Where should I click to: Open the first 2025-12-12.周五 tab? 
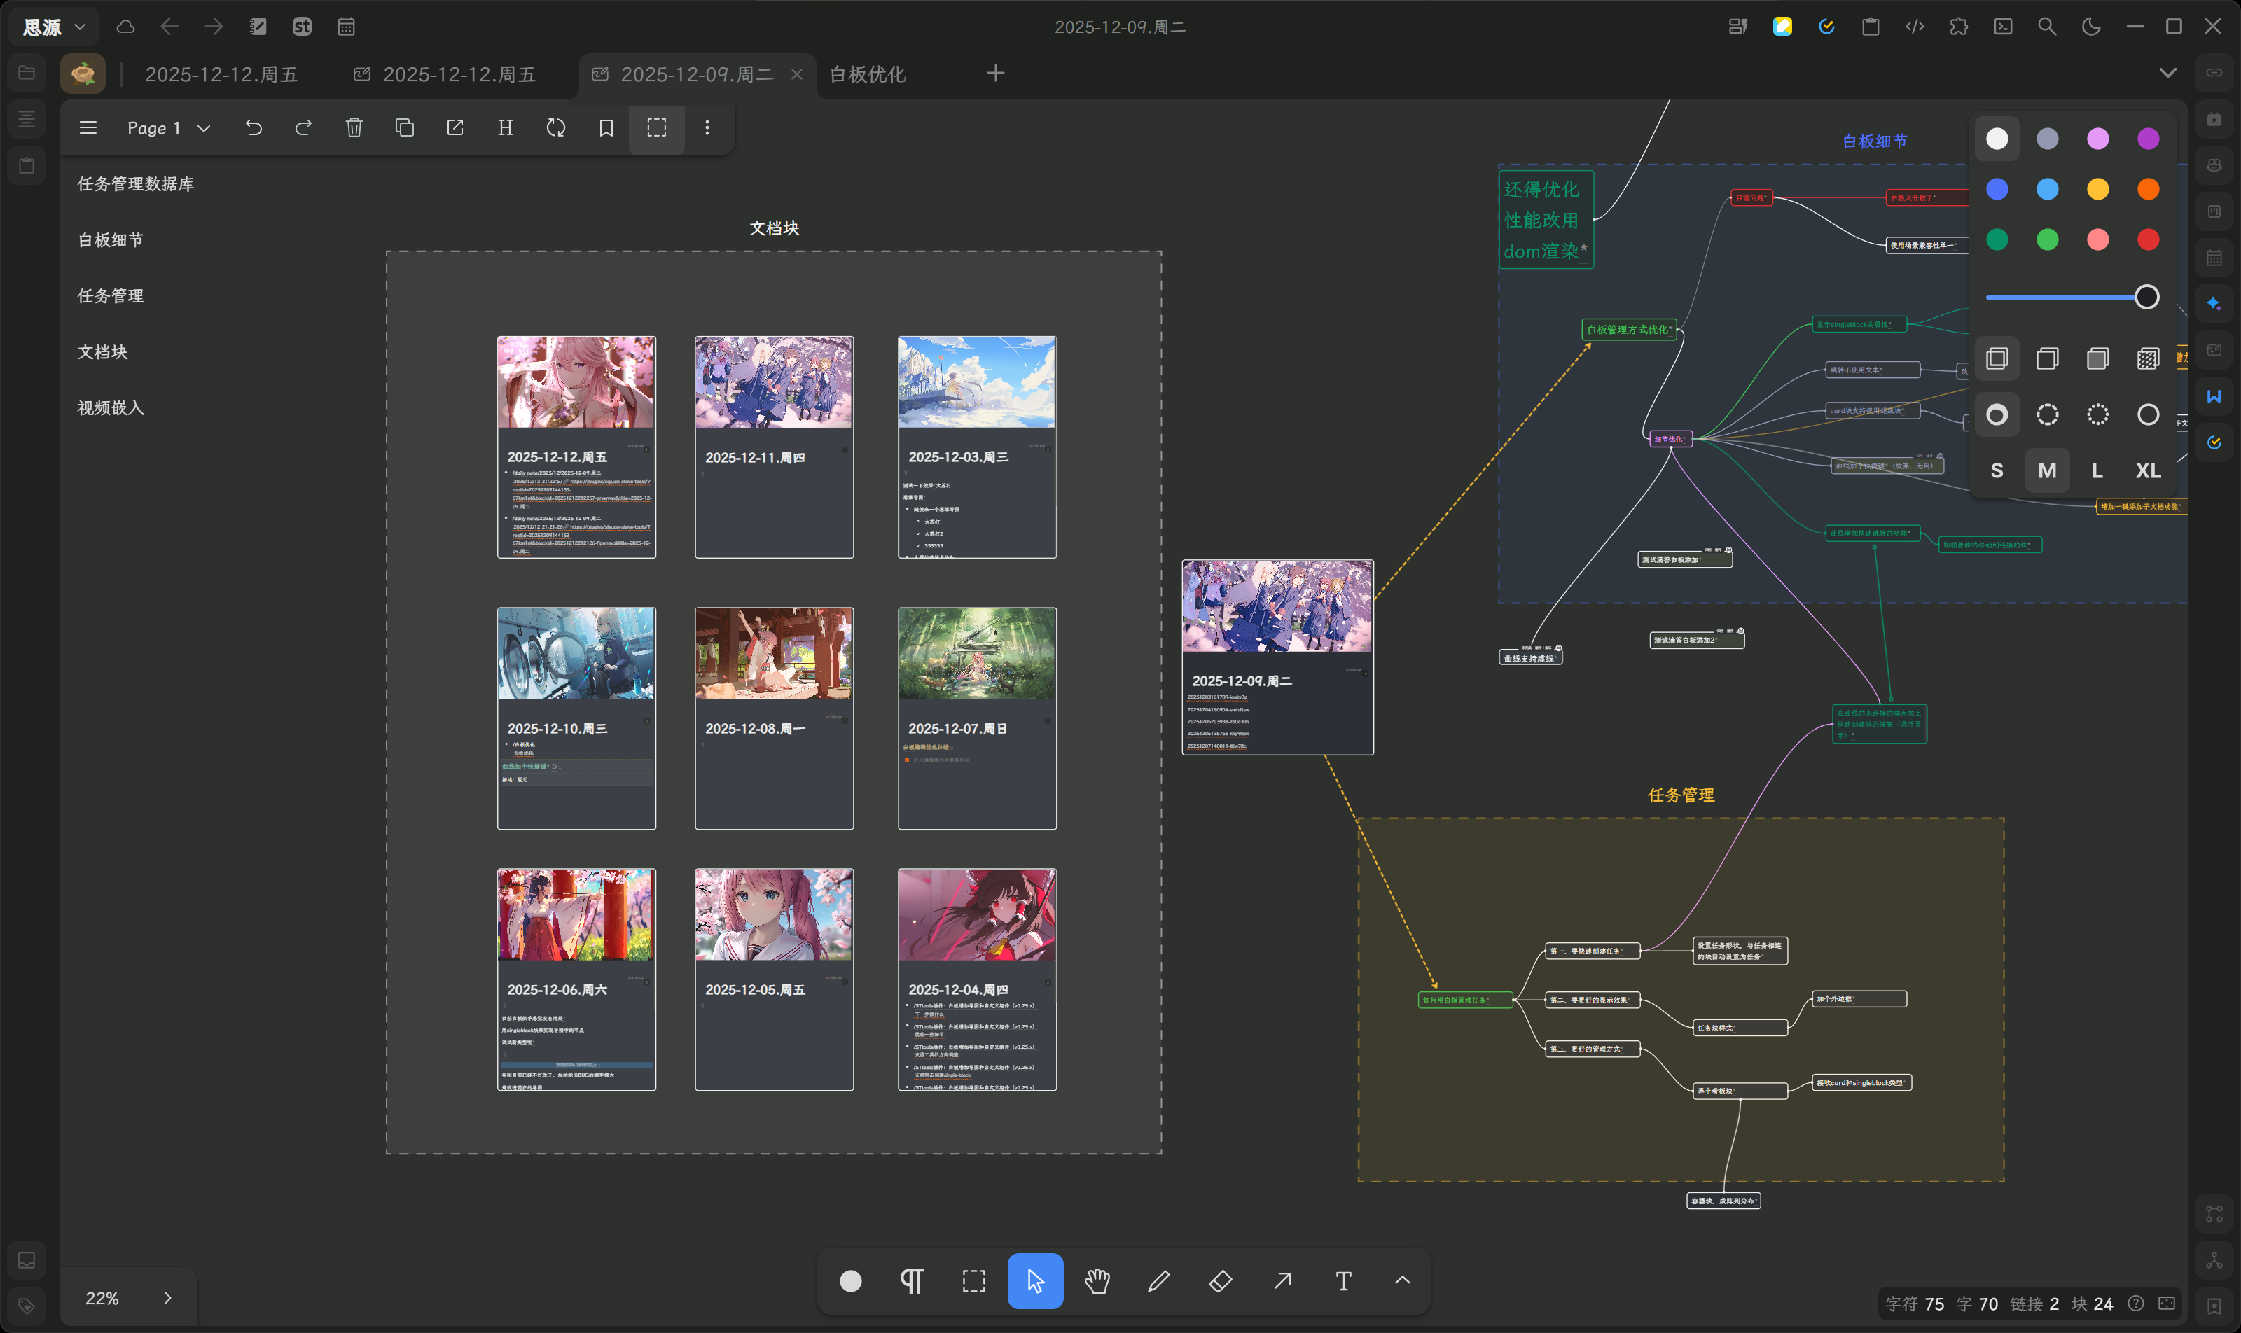click(x=221, y=74)
